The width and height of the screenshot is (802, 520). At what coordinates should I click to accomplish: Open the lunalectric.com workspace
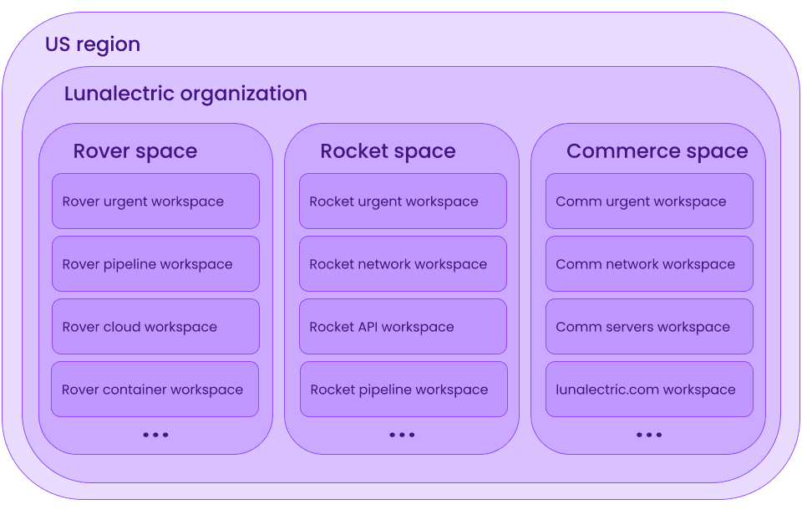click(x=649, y=389)
